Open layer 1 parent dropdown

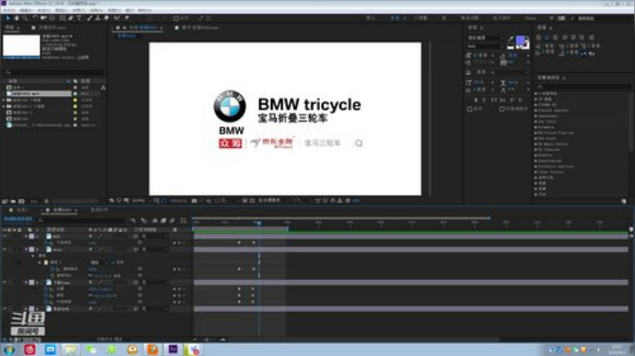pyautogui.click(x=156, y=236)
